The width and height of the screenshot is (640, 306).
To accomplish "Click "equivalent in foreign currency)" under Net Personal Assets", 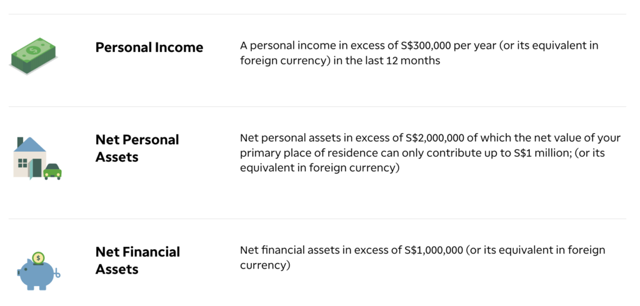I will (319, 169).
